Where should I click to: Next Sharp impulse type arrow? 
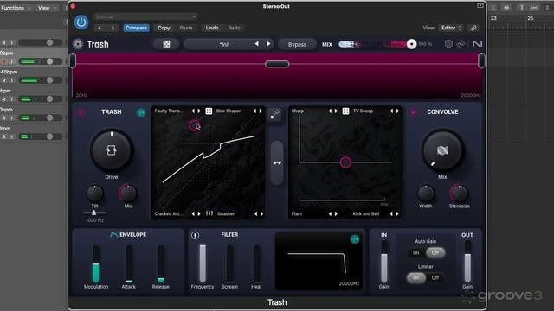coord(336,111)
